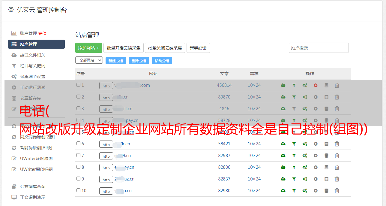The width and height of the screenshot is (386, 206).
Task: Open article count 82980 link
Action: (x=224, y=191)
